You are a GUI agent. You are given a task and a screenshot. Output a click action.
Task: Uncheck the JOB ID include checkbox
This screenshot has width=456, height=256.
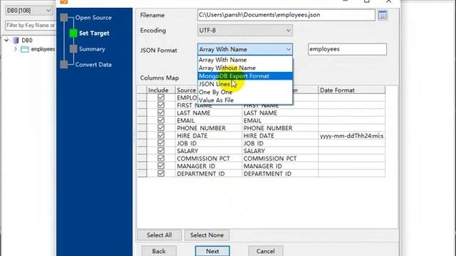161,143
